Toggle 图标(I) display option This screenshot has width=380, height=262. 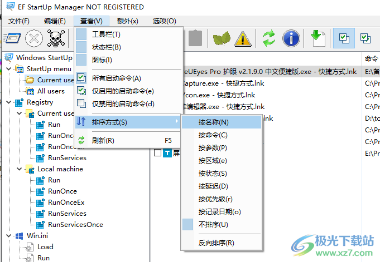[128, 60]
